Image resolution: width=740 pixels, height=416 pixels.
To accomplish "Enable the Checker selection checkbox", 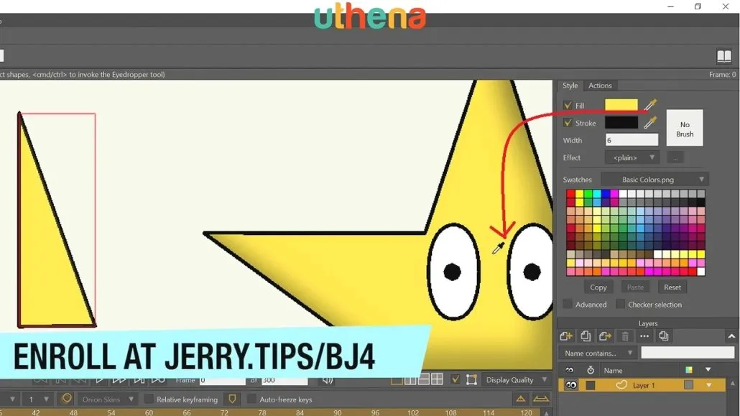I will point(621,304).
